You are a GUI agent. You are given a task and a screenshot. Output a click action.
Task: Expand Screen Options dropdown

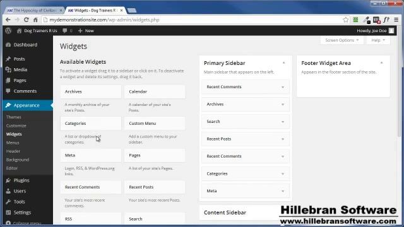point(342,40)
